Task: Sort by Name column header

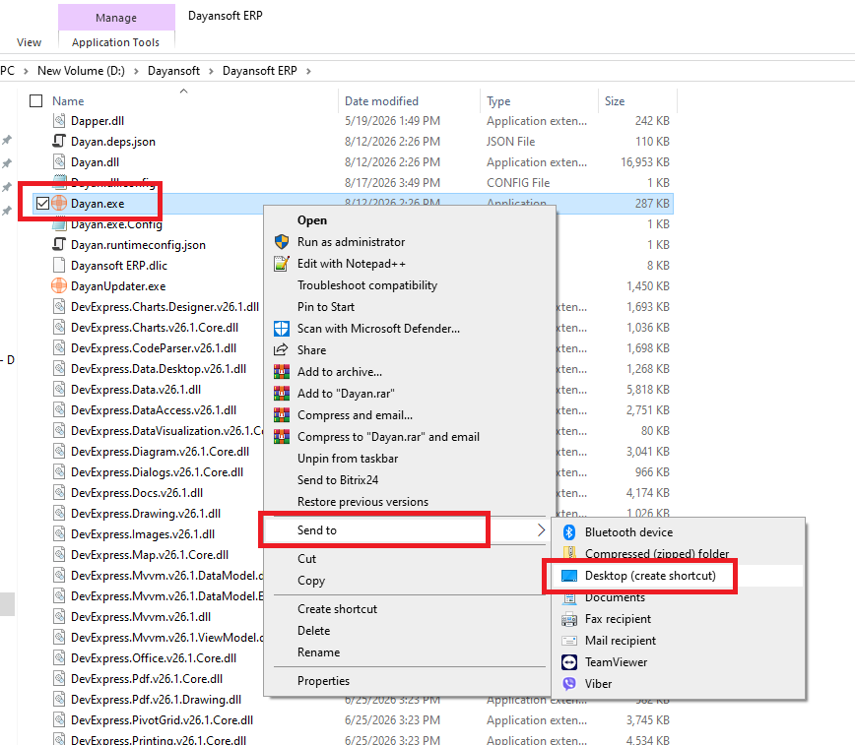Action: click(x=68, y=101)
